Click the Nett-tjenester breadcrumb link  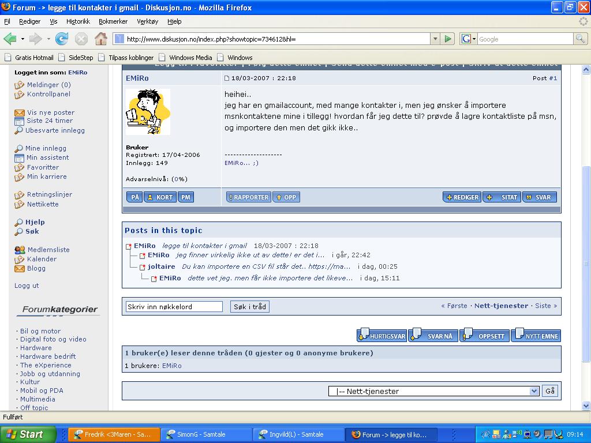tap(501, 306)
